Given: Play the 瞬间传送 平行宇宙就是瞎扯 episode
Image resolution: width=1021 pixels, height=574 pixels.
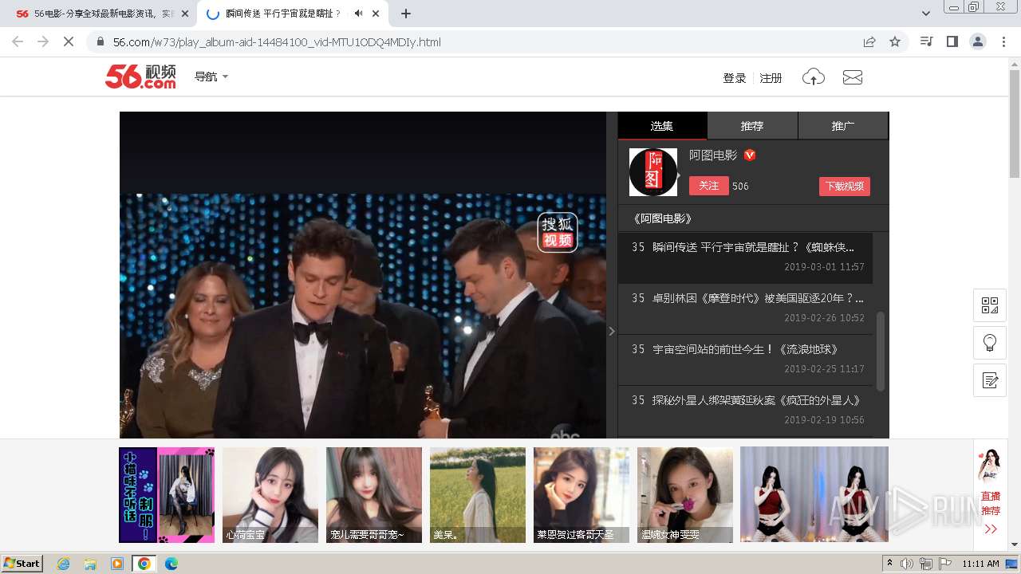Looking at the screenshot, I should 745,257.
